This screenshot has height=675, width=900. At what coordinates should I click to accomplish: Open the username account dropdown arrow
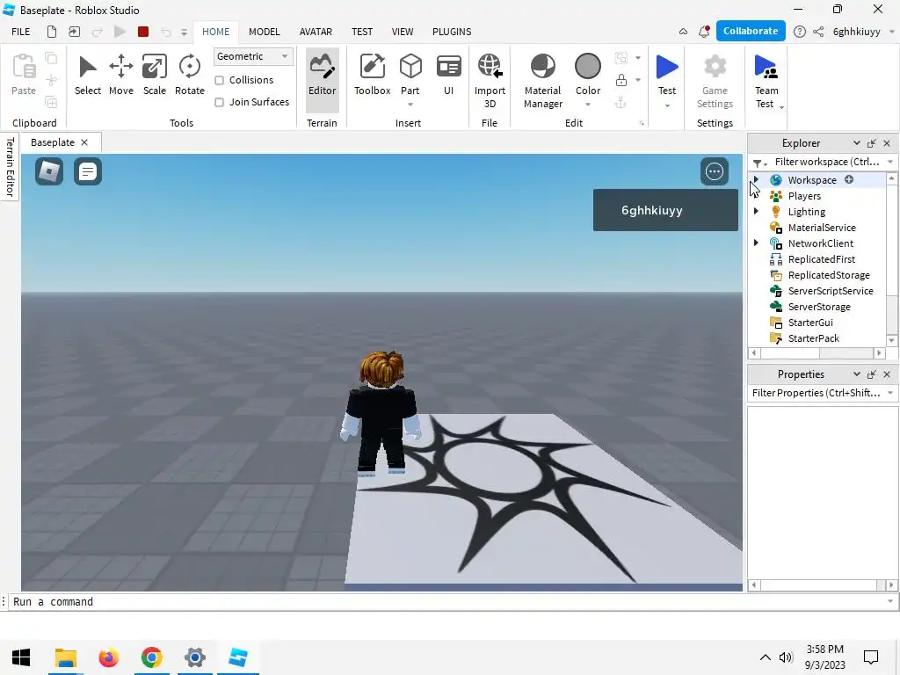click(892, 32)
